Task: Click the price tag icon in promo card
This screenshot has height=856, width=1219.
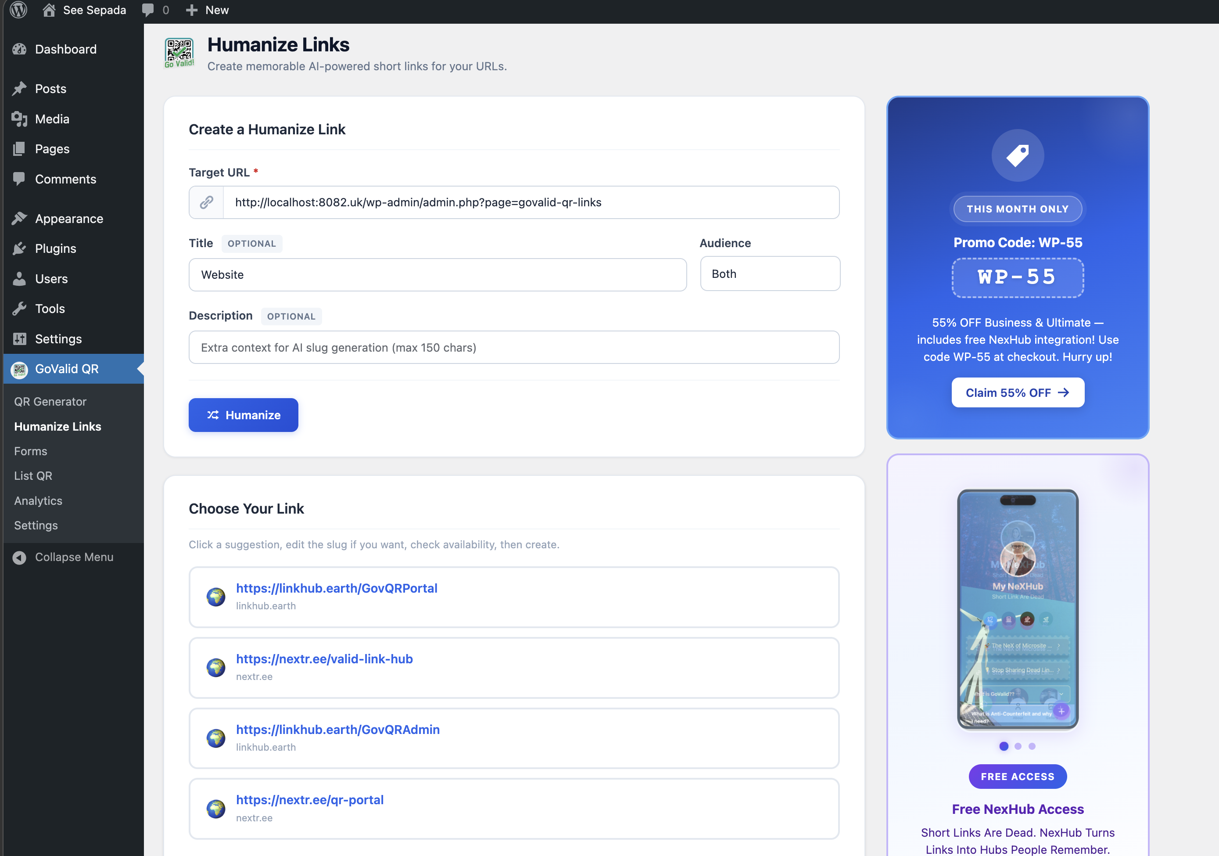Action: (1017, 155)
